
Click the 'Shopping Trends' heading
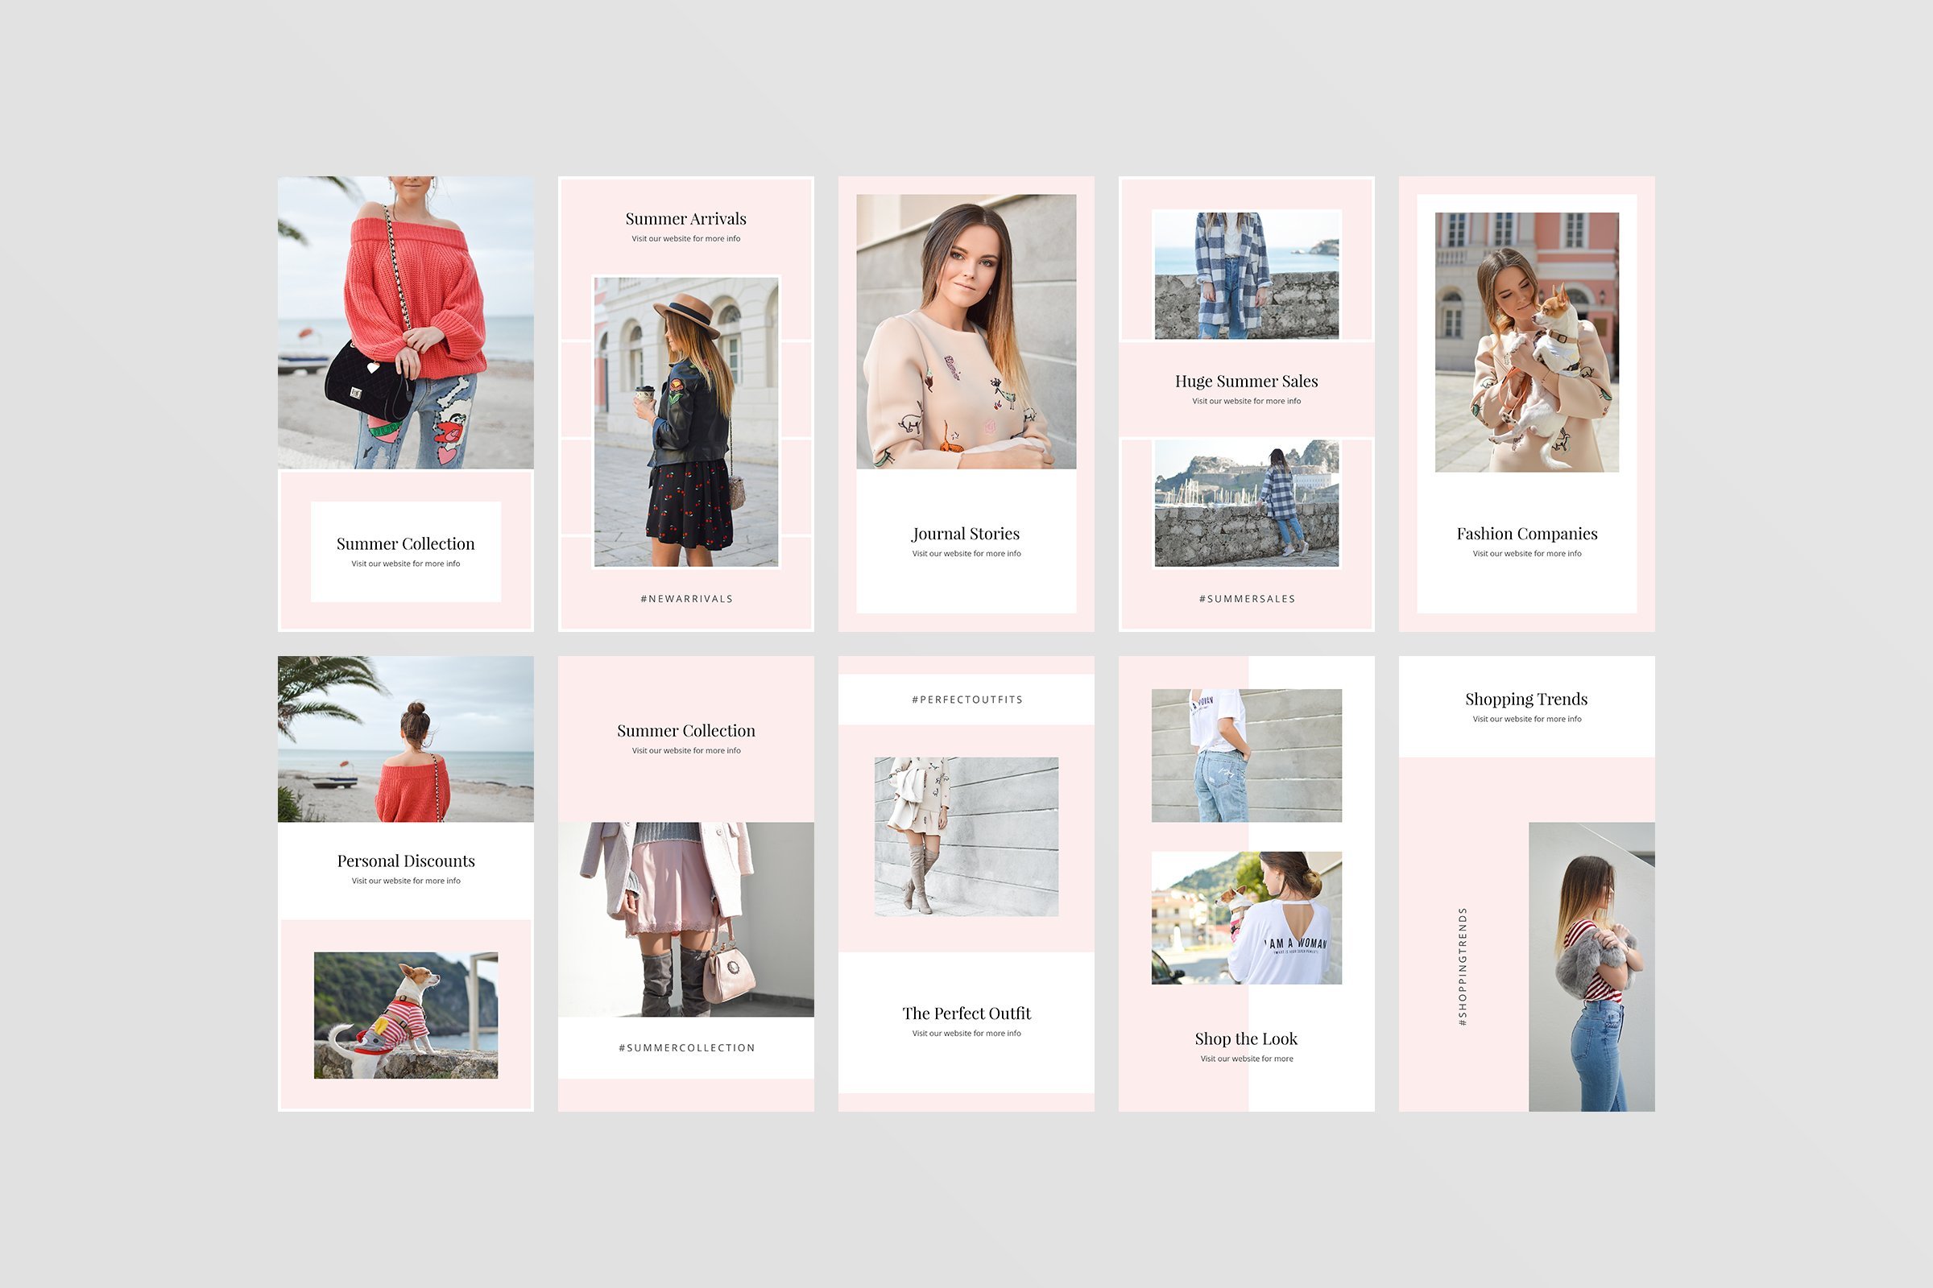tap(1527, 699)
